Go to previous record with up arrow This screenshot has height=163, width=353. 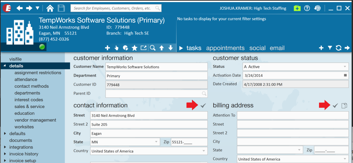point(162,48)
